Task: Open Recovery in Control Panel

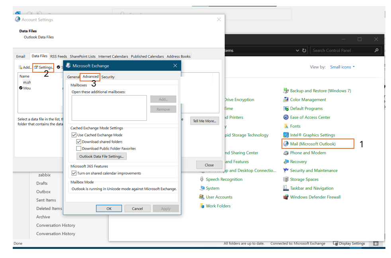Action: pos(295,162)
